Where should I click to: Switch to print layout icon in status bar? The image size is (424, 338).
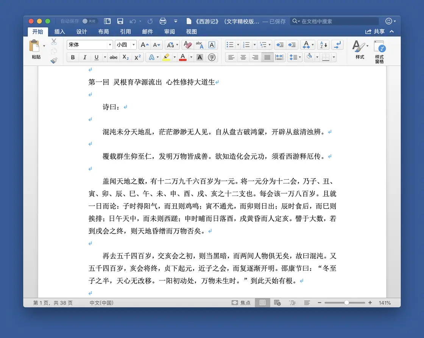pyautogui.click(x=262, y=302)
